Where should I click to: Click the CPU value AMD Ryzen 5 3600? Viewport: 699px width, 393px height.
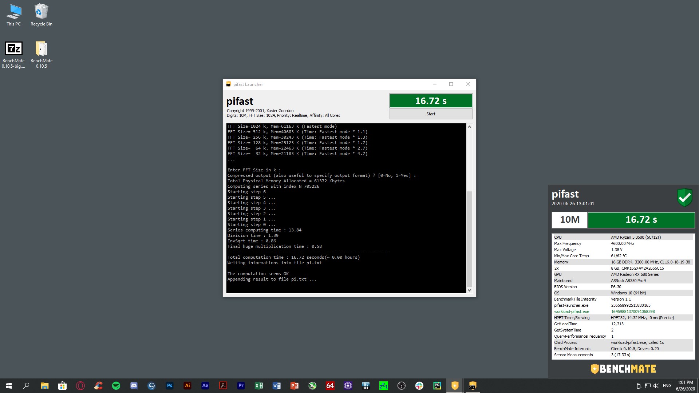tap(636, 237)
